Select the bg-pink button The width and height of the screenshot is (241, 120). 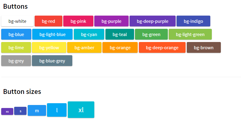[x=78, y=21]
